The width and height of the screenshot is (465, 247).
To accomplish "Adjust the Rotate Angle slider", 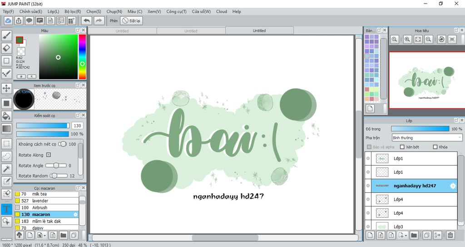I will [x=56, y=166].
